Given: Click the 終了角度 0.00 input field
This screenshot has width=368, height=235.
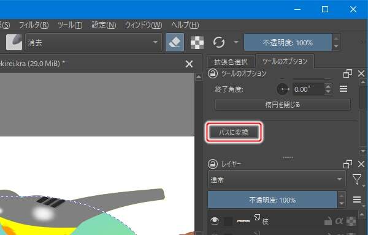Looking at the screenshot, I should click(308, 89).
